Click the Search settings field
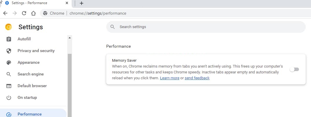 [206, 27]
